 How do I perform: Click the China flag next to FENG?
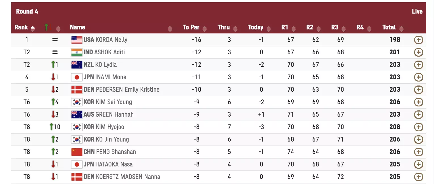point(77,152)
